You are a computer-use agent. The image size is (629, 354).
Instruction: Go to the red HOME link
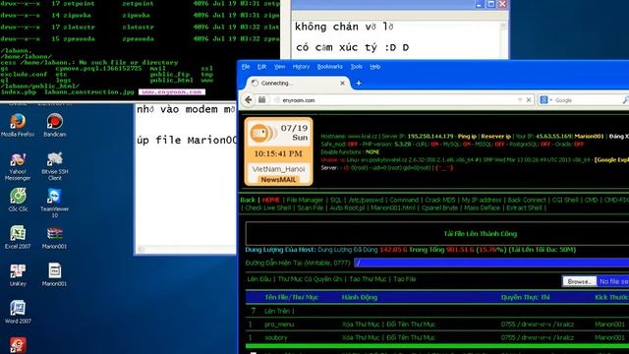click(x=271, y=200)
